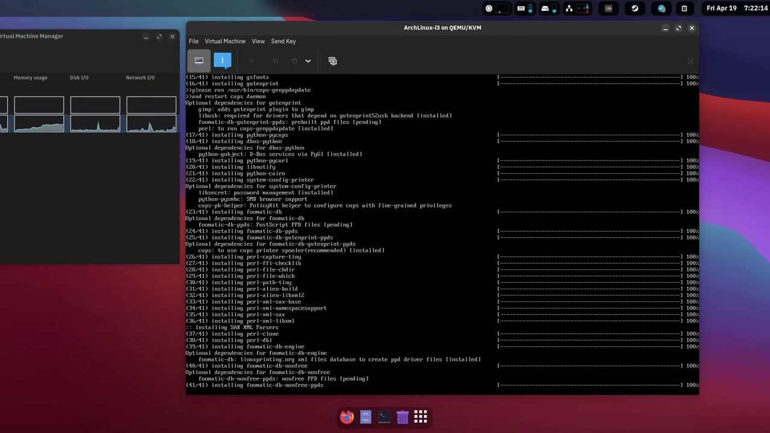Click the 'and restart cups daemon' line
This screenshot has height=433, width=770.
coord(226,96)
